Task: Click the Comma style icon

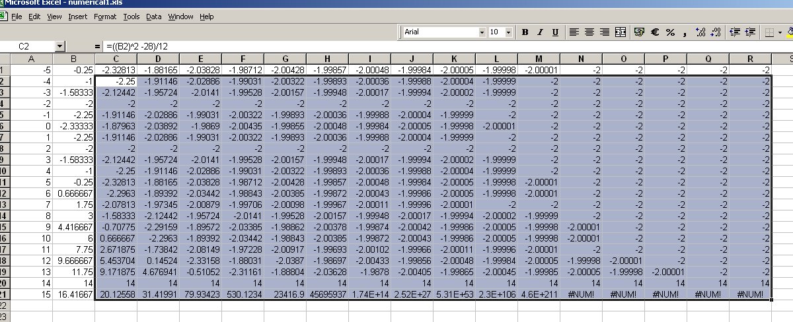Action: (x=685, y=32)
